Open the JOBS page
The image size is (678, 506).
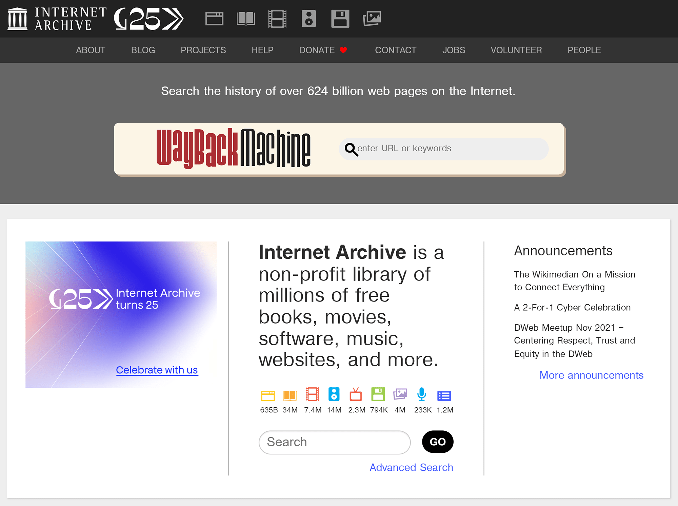454,50
